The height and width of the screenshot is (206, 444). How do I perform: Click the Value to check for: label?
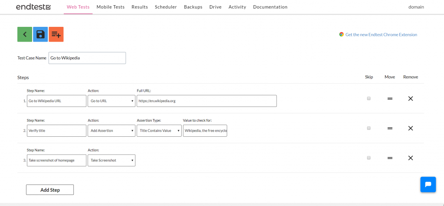(x=197, y=120)
